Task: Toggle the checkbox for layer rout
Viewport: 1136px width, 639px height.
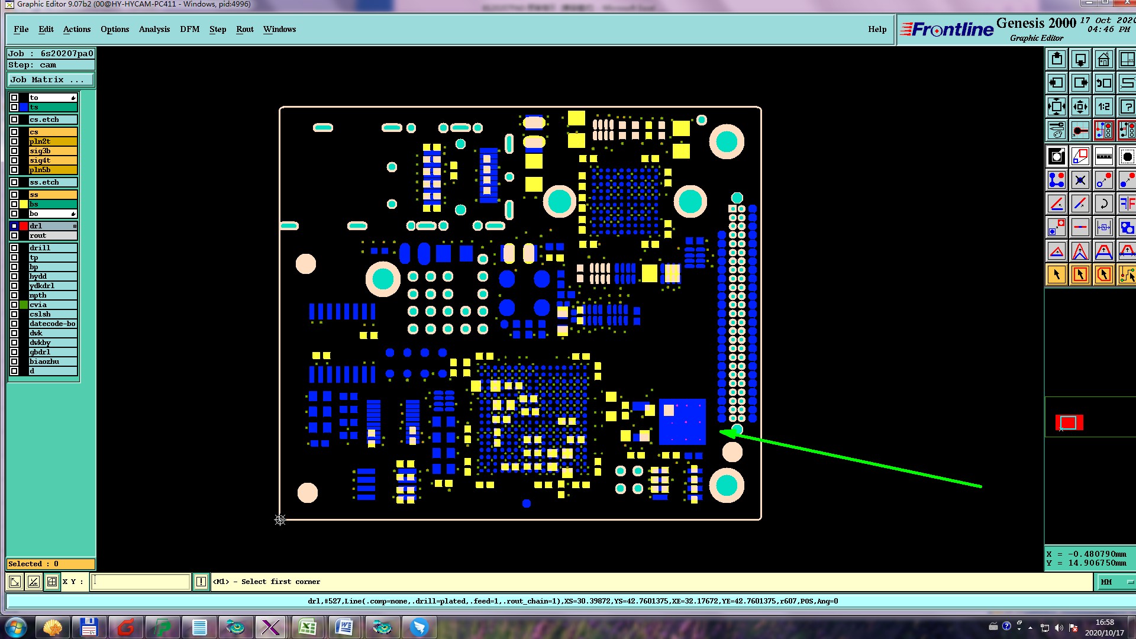Action: coord(14,235)
